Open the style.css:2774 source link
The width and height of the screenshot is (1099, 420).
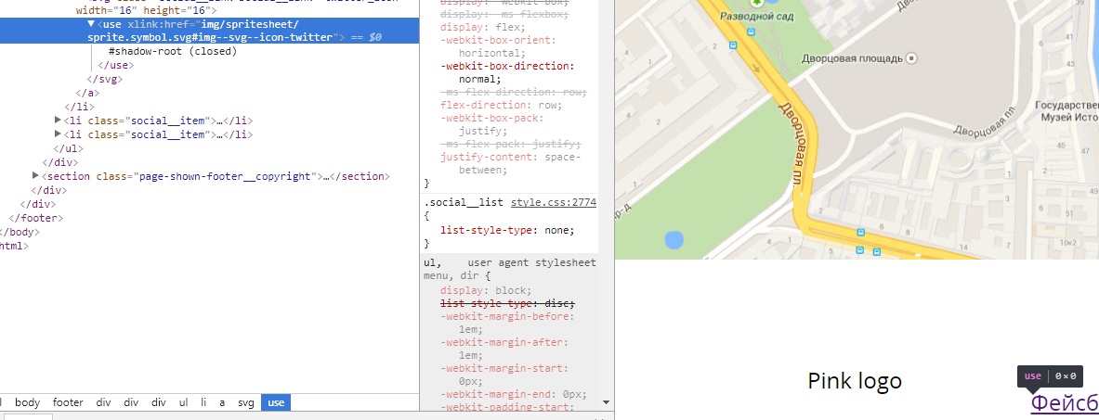pyautogui.click(x=553, y=201)
